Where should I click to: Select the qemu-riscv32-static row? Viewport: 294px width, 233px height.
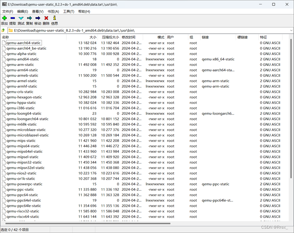141,211
